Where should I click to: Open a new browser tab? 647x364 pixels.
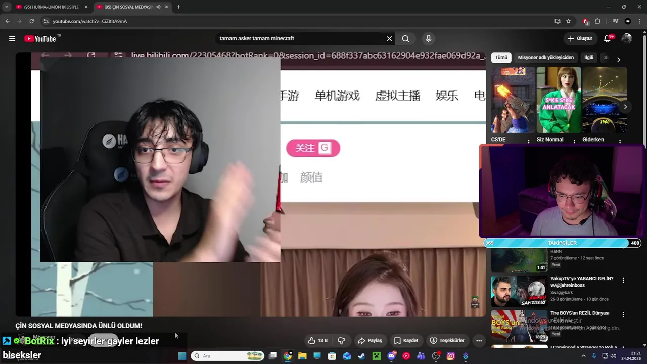(178, 7)
